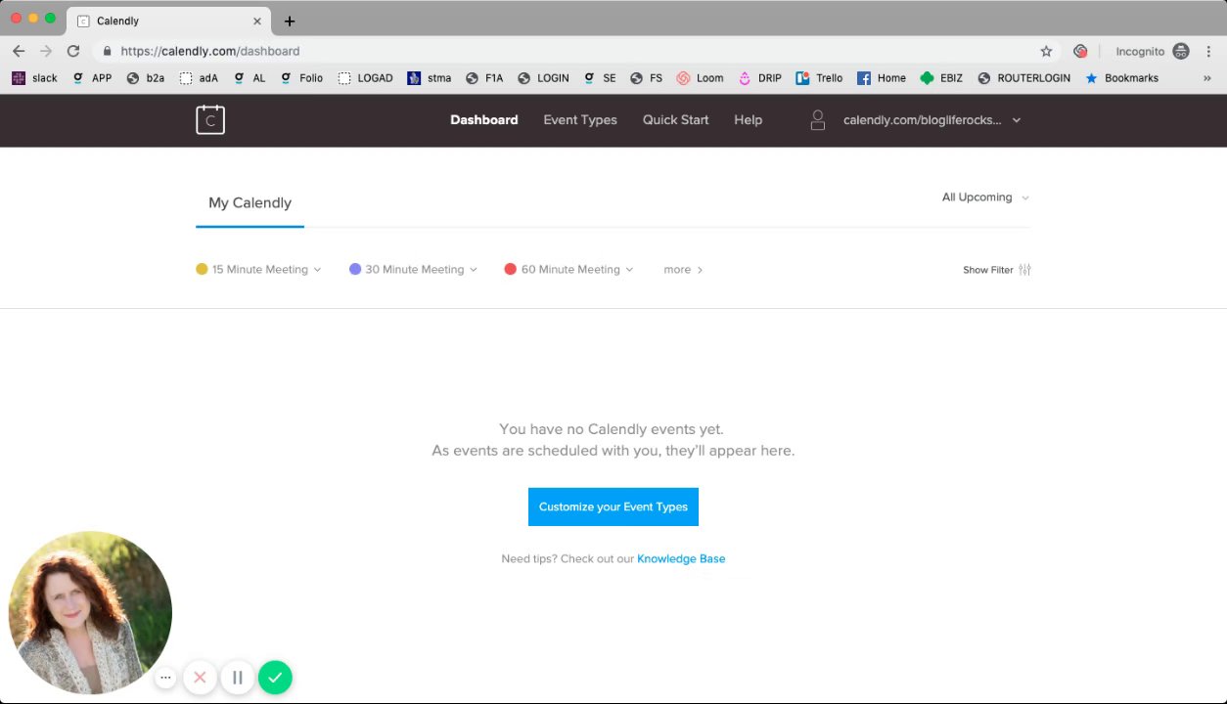The width and height of the screenshot is (1227, 704).
Task: Show more bookmarks with double chevron
Action: coord(1206,78)
